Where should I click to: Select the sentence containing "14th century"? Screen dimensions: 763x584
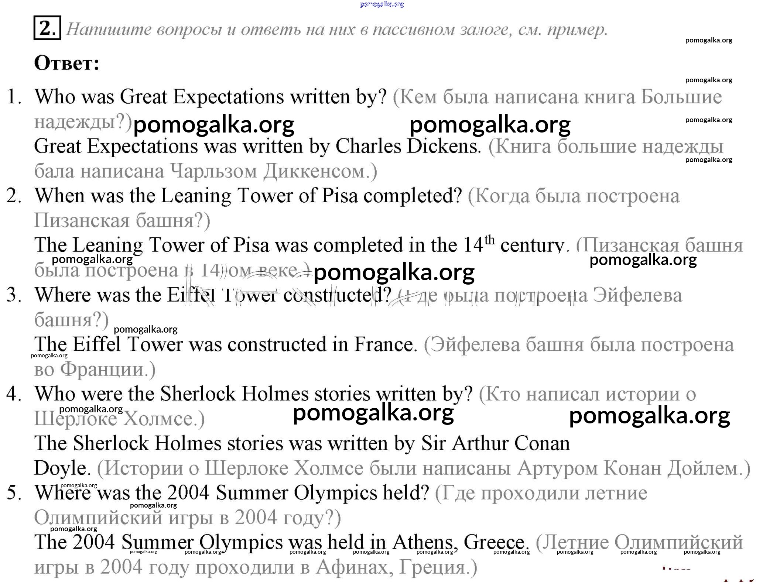pyautogui.click(x=299, y=245)
